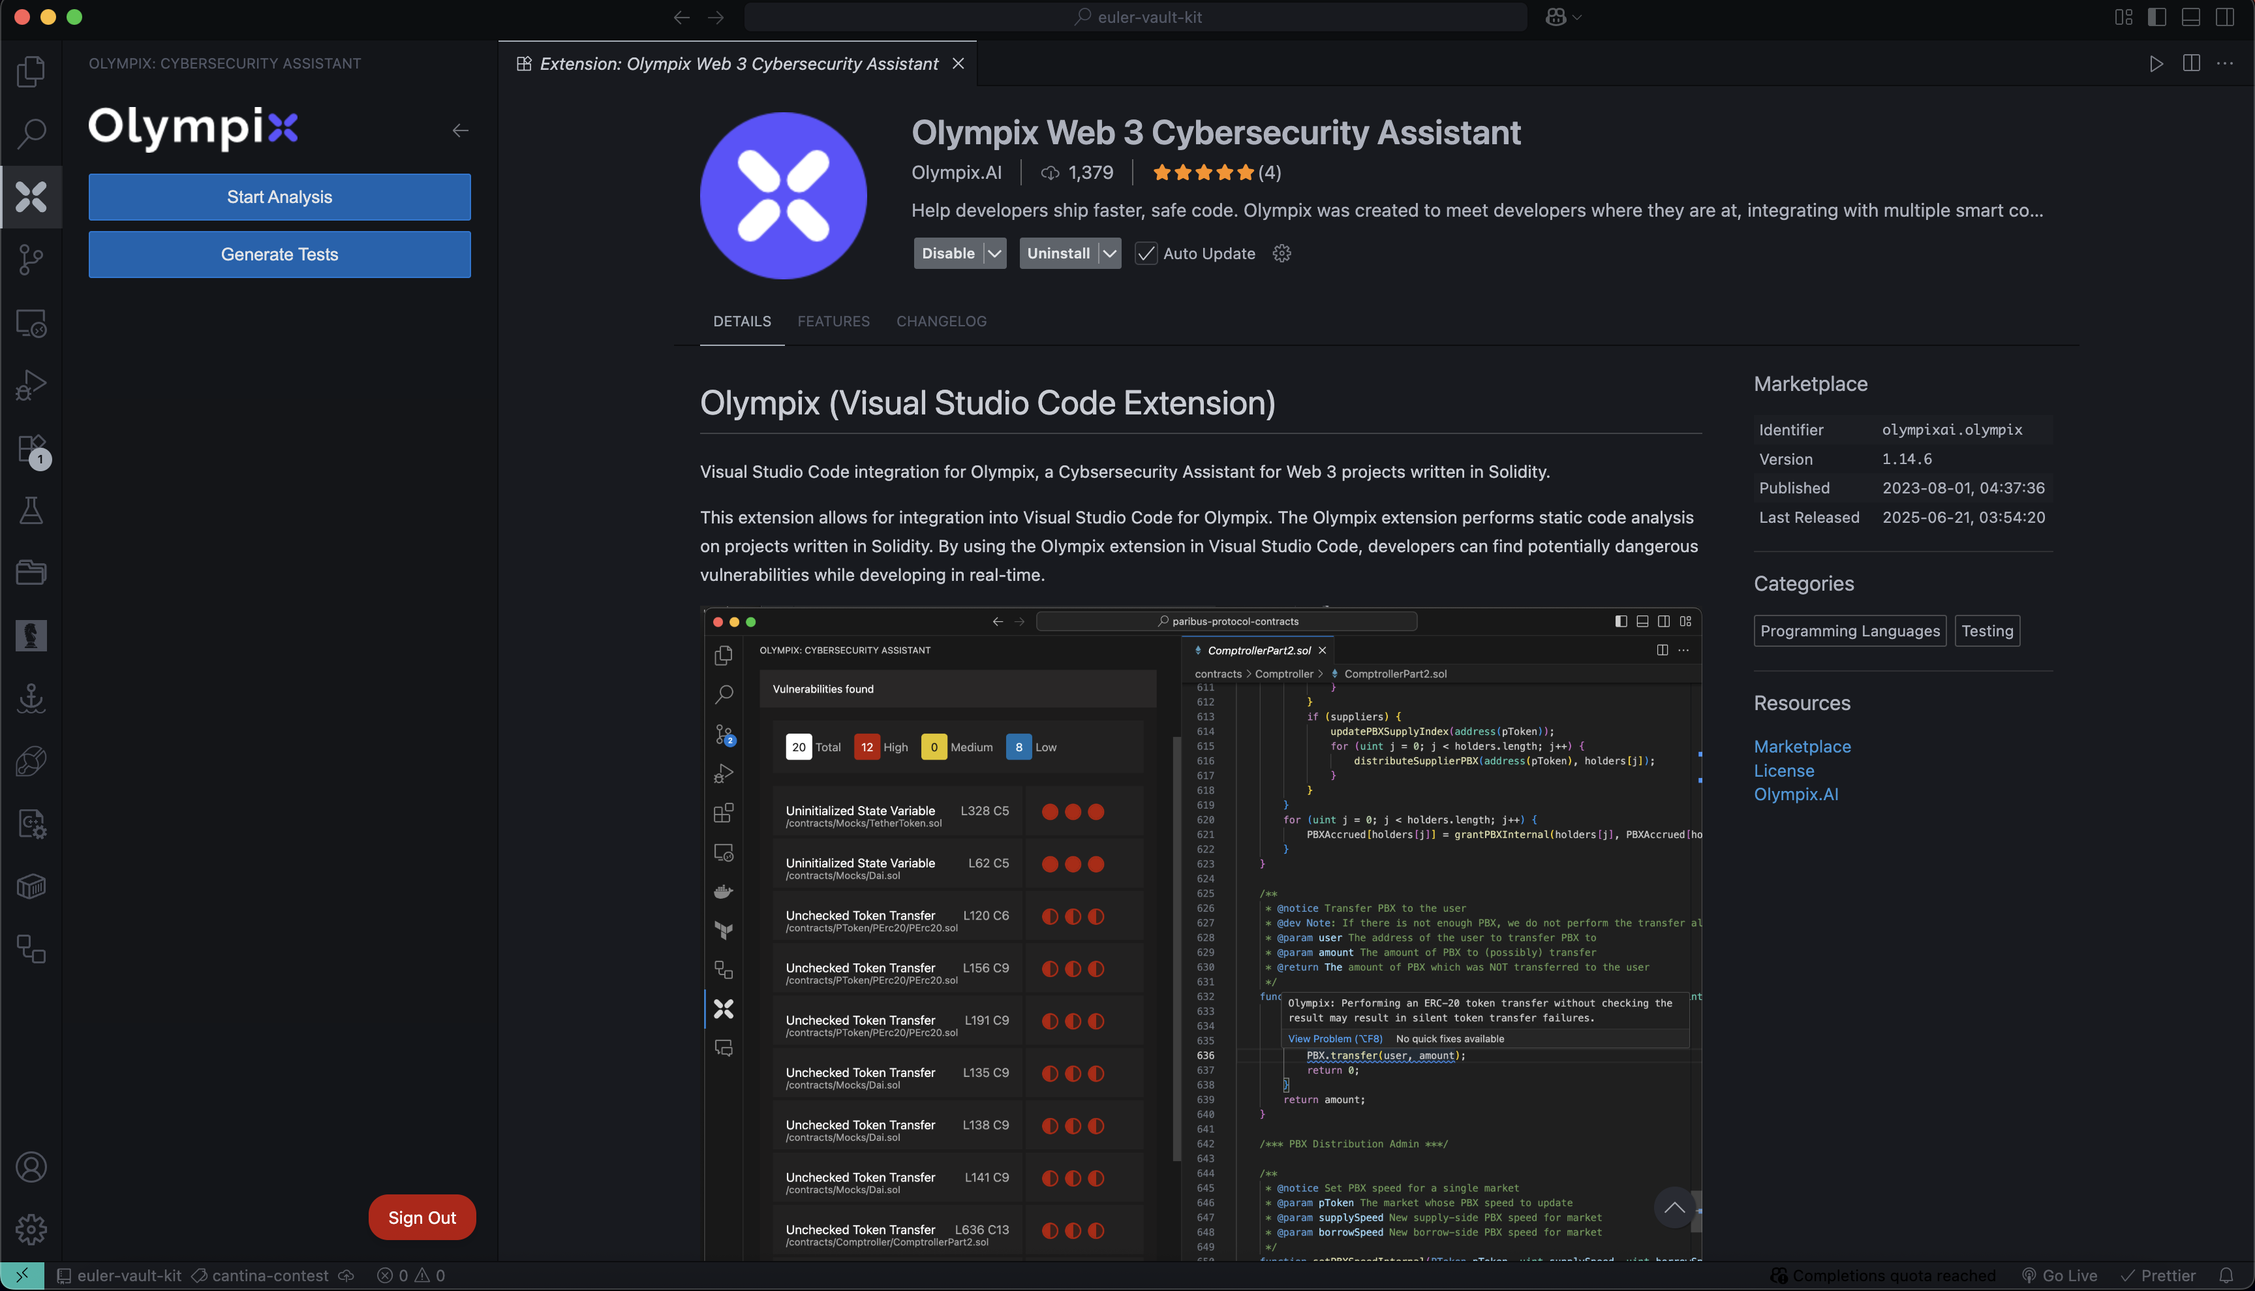Open Run and Debug view
The height and width of the screenshot is (1291, 2255).
coord(31,386)
